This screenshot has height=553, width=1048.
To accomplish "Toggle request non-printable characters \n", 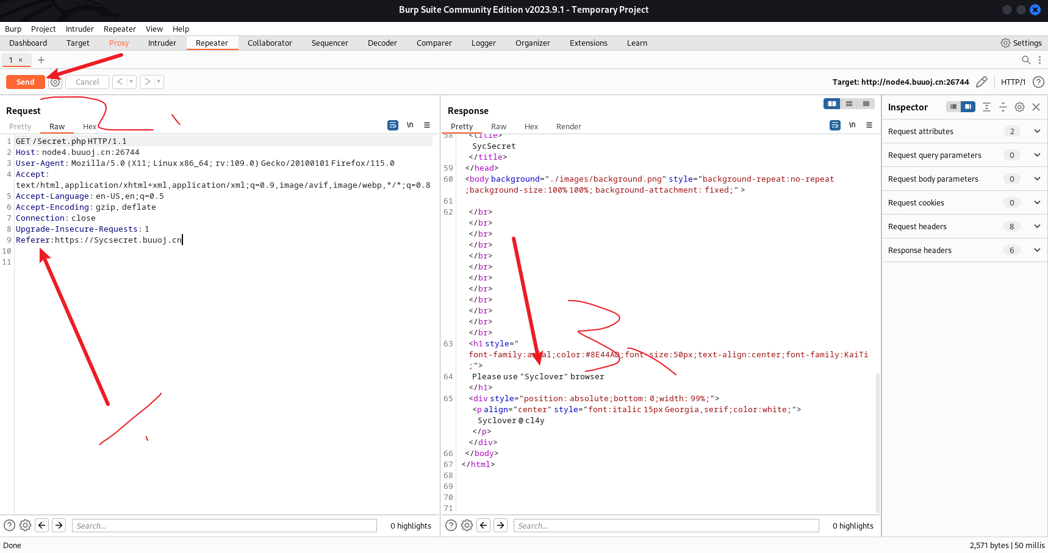I will coord(410,125).
